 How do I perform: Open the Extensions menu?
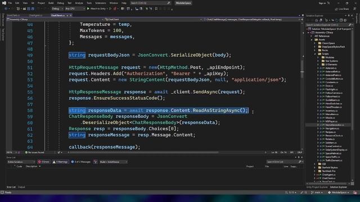[101, 3]
